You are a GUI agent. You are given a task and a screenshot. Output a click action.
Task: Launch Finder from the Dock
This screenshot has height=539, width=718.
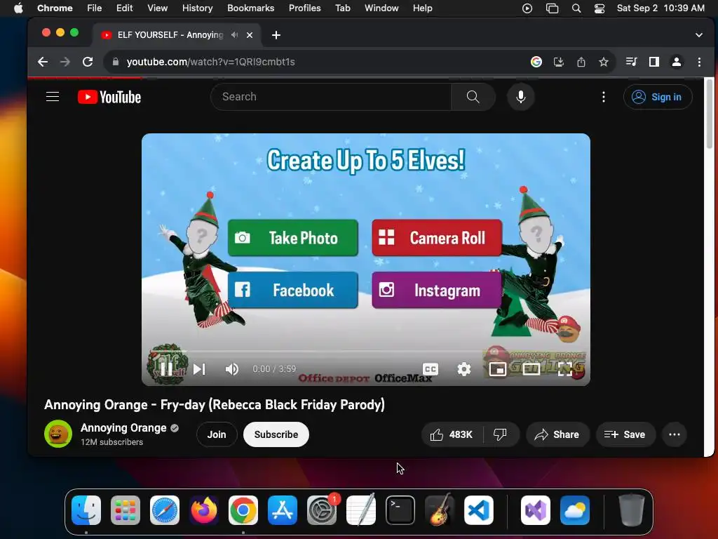coord(86,510)
